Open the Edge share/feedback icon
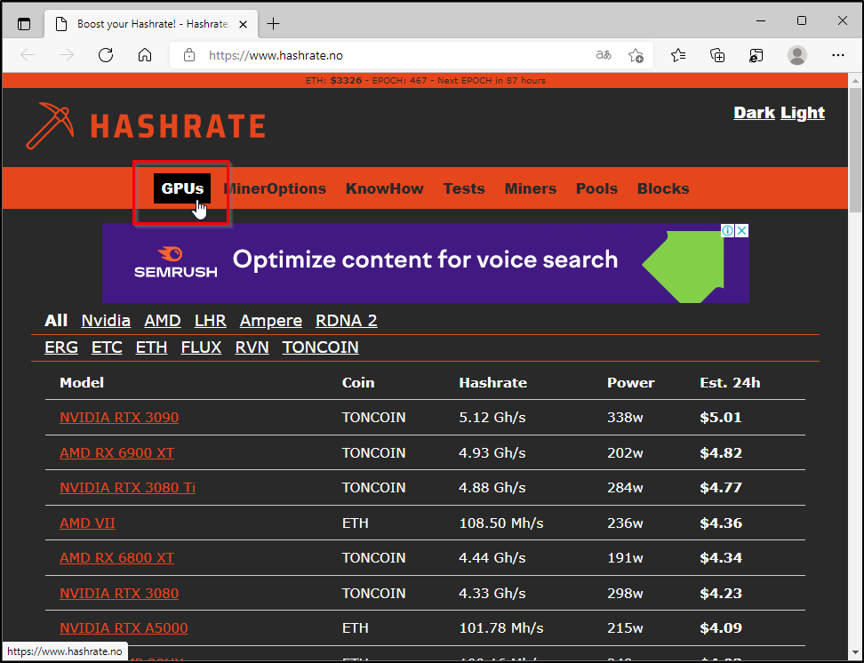Viewport: 864px width, 663px height. tap(756, 55)
